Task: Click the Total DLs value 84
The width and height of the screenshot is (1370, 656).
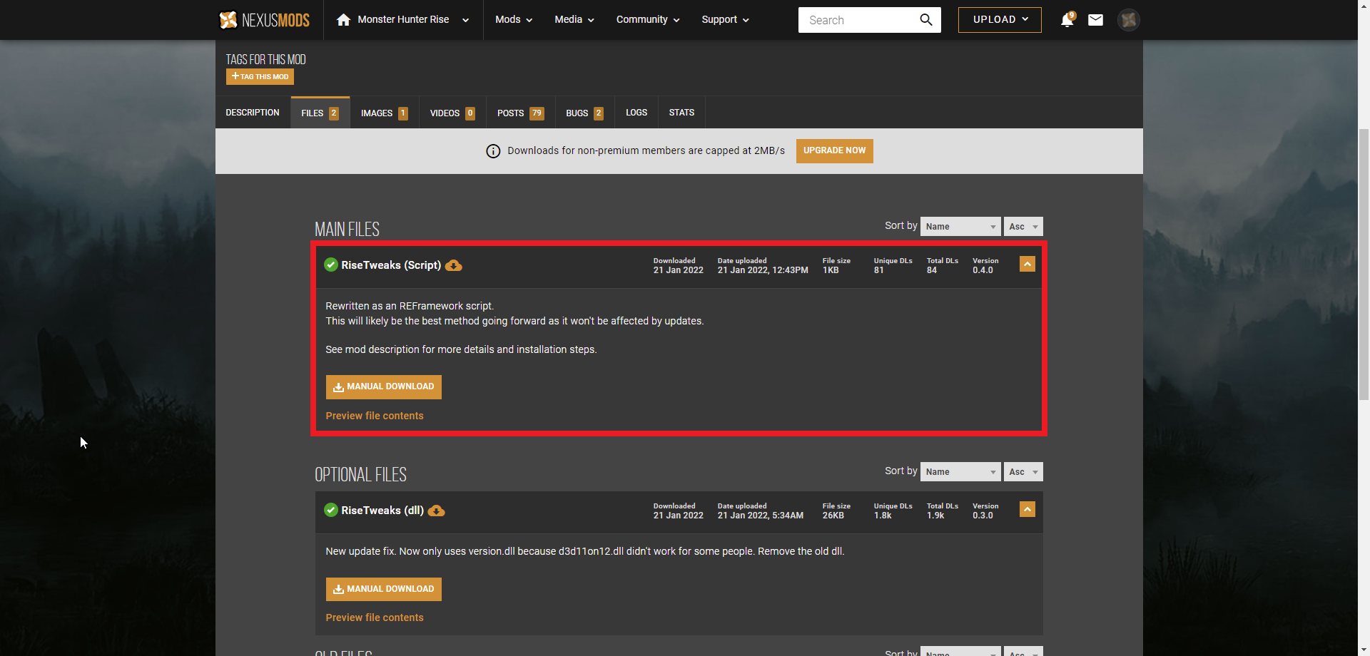Action: pos(932,270)
